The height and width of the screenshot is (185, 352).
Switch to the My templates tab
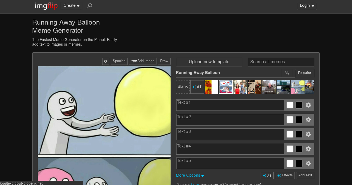click(x=287, y=73)
